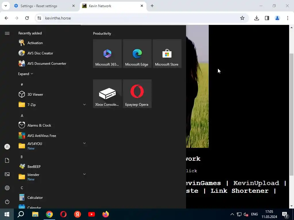Image resolution: width=294 pixels, height=220 pixels.
Task: Open the Link Shortener link
Action: pyautogui.click(x=239, y=191)
